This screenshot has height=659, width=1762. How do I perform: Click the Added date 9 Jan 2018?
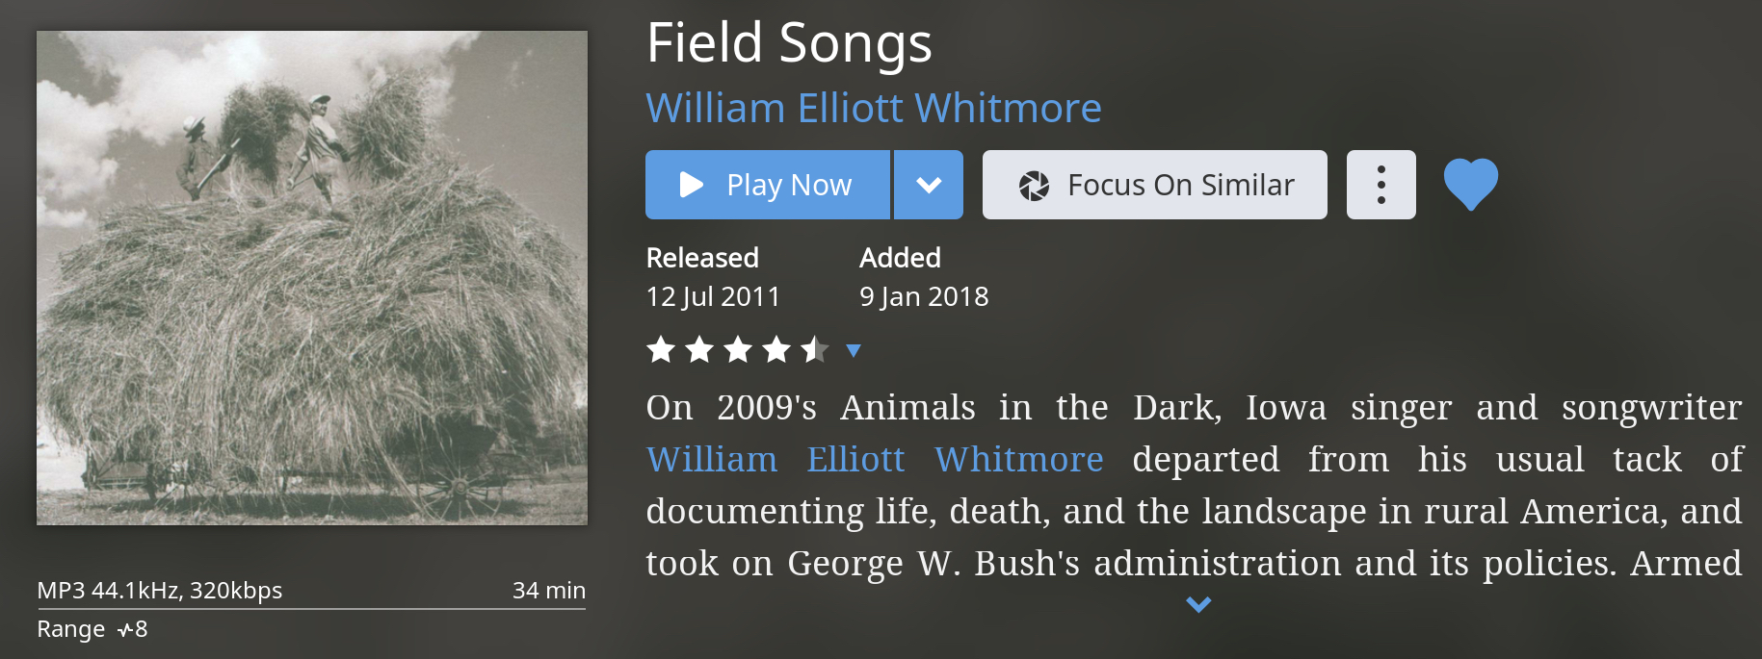(924, 296)
